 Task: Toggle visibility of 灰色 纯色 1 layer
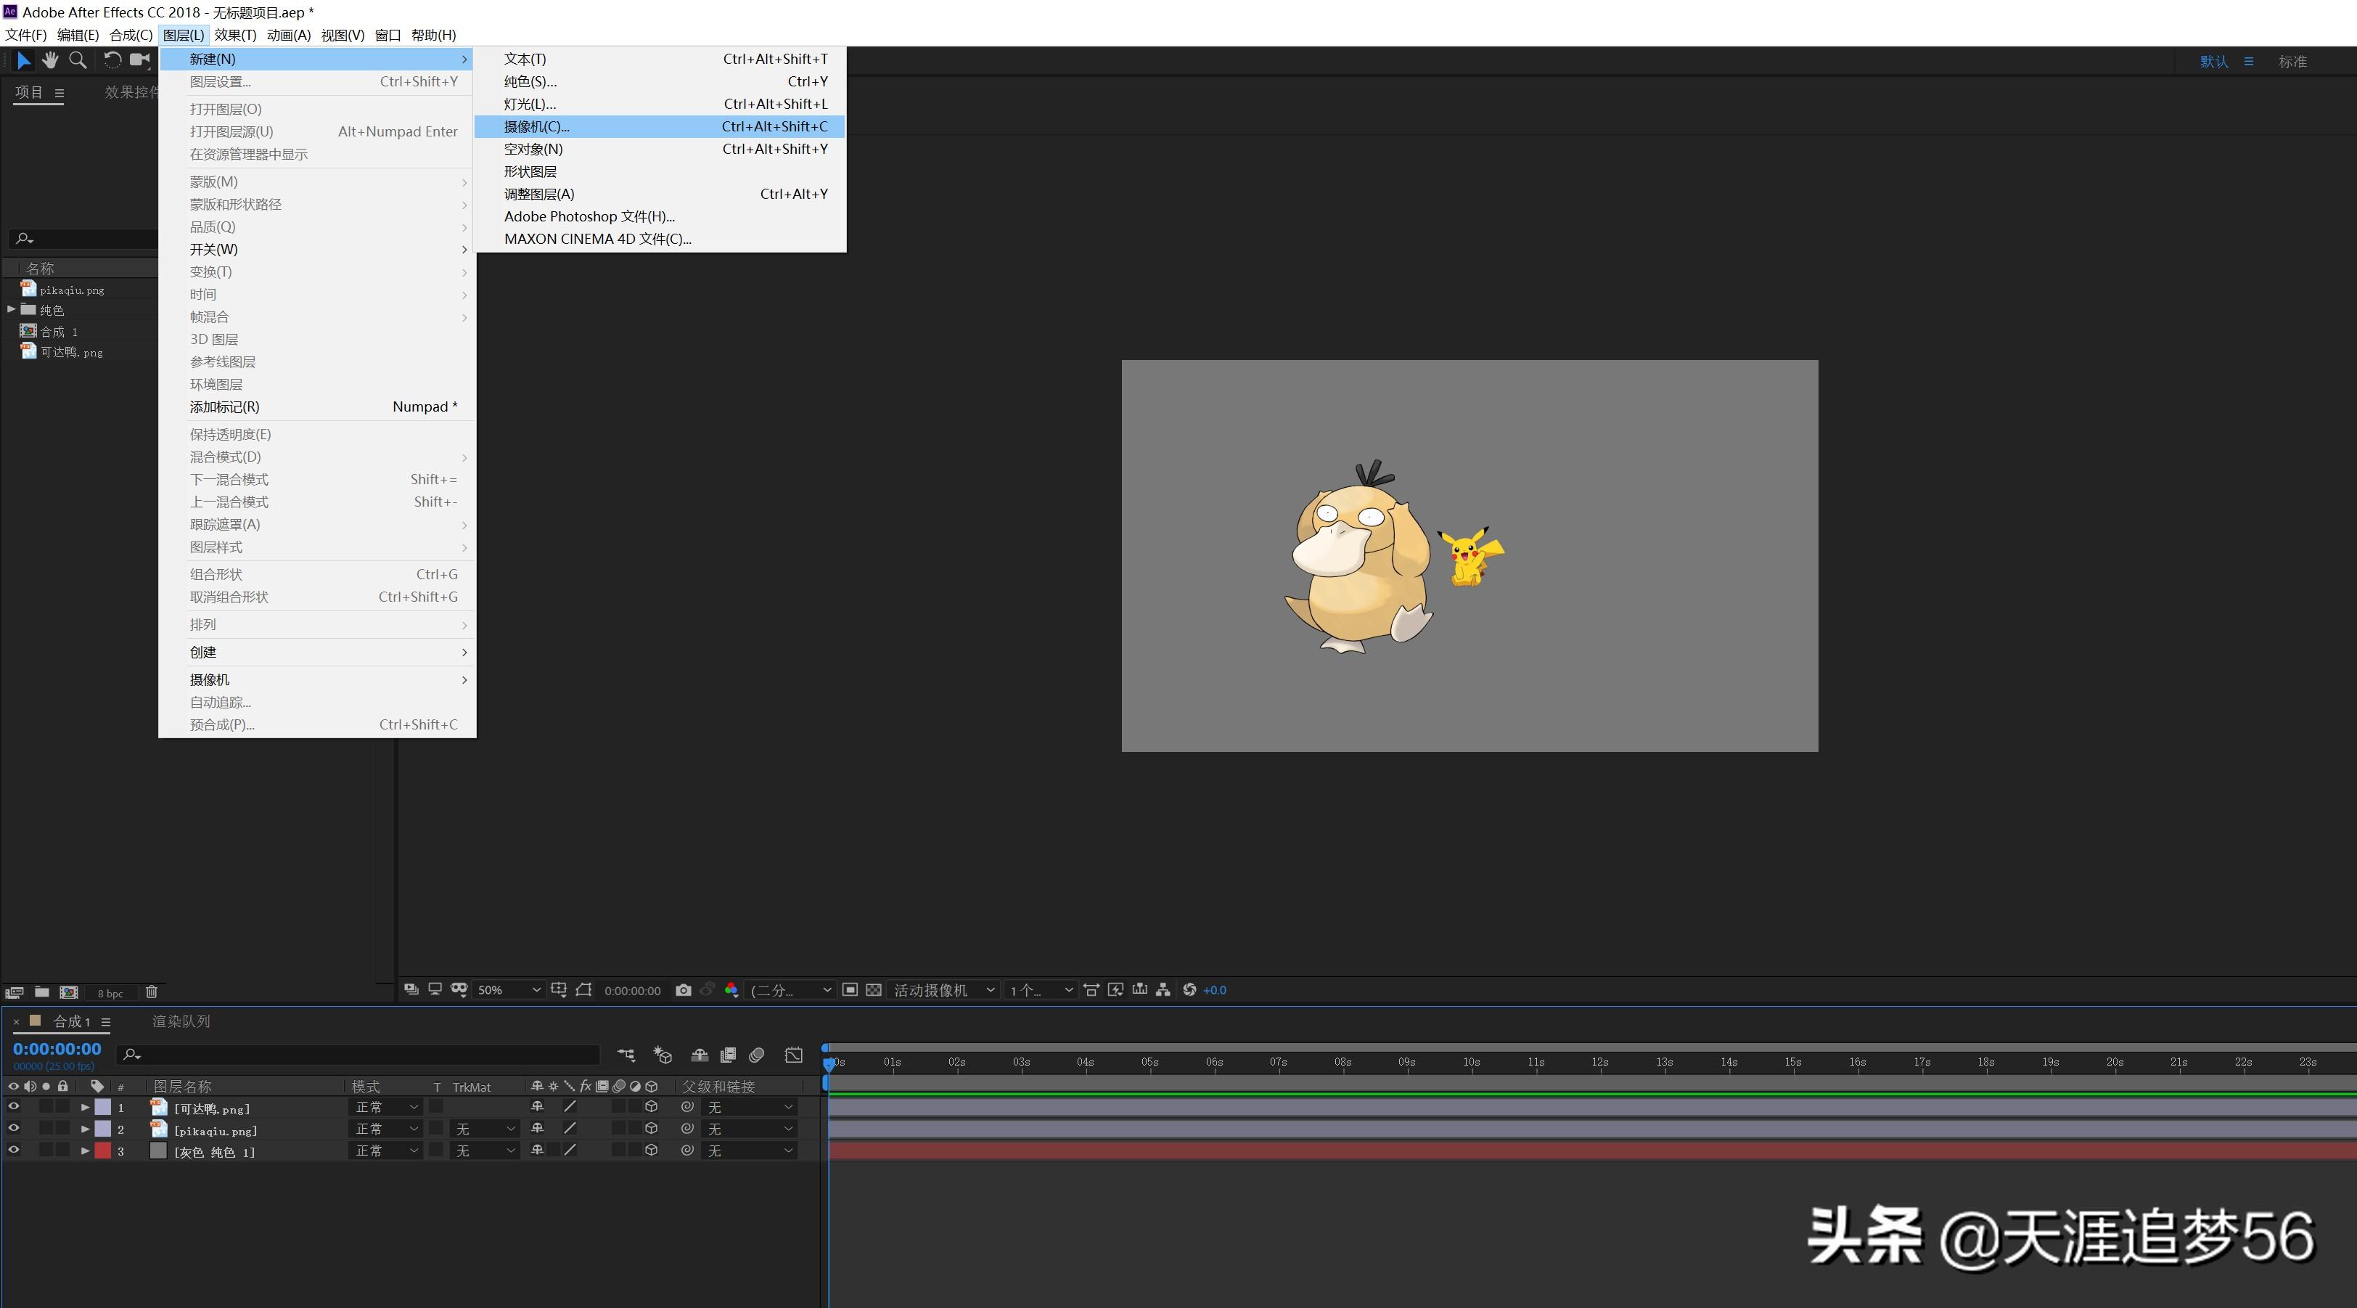pyautogui.click(x=14, y=1150)
